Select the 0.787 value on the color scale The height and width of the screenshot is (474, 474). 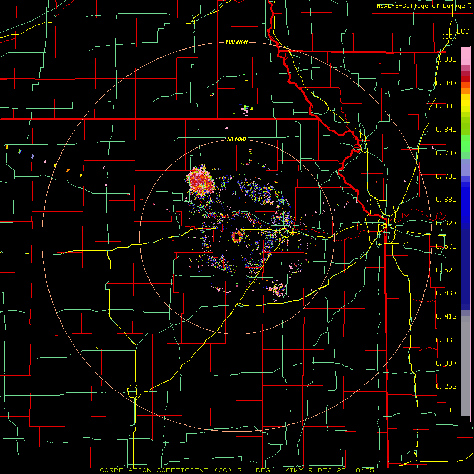click(446, 153)
